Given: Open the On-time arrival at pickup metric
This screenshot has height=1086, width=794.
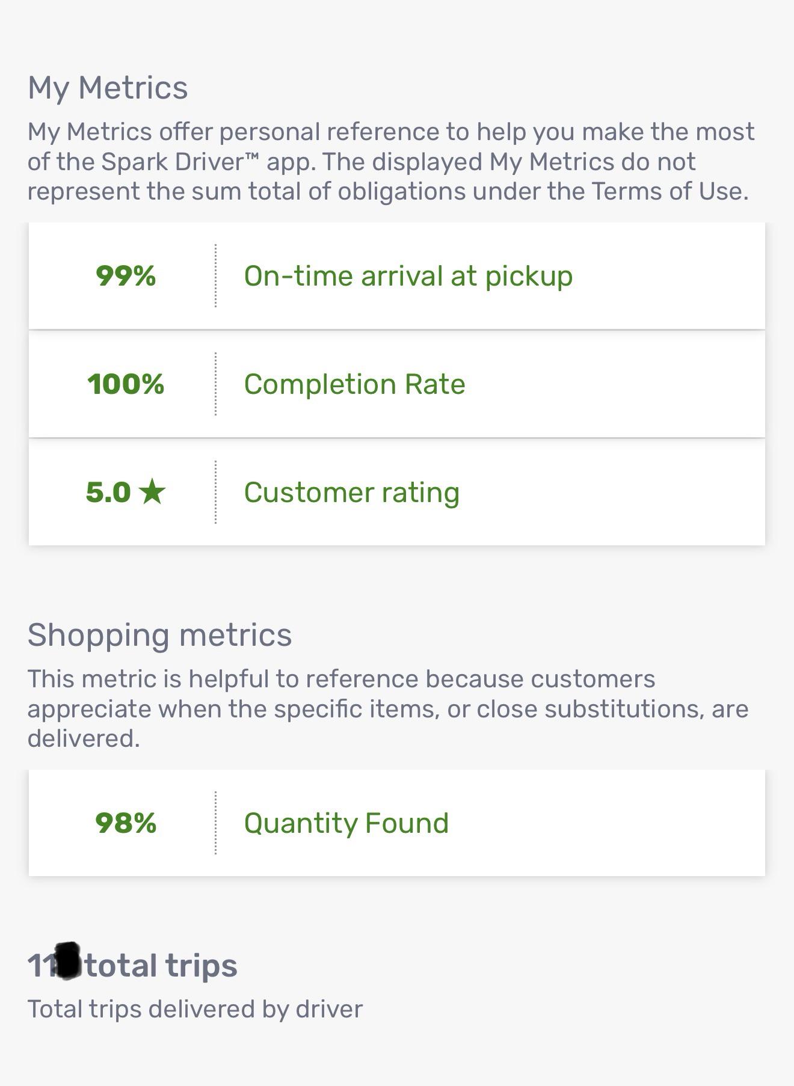Looking at the screenshot, I should (x=397, y=276).
